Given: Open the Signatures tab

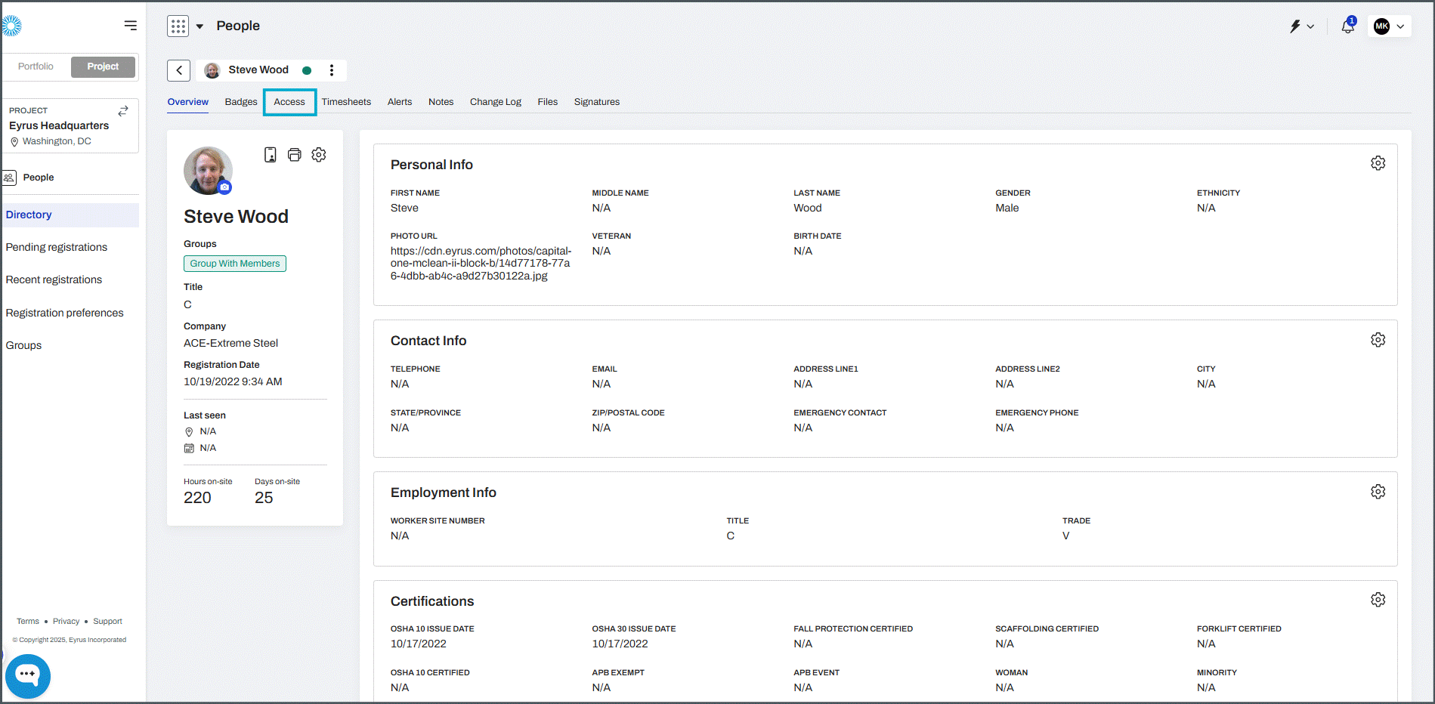Looking at the screenshot, I should [597, 102].
